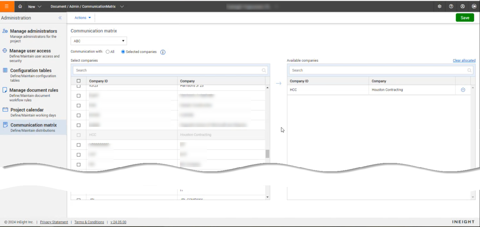Toggle the checkbox in the HCC row

[x=79, y=135]
